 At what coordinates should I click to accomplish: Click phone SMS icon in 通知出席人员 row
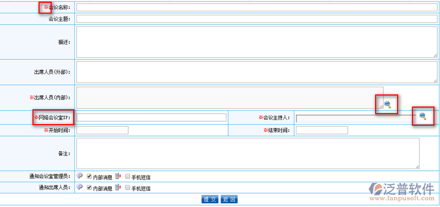pyautogui.click(x=118, y=187)
